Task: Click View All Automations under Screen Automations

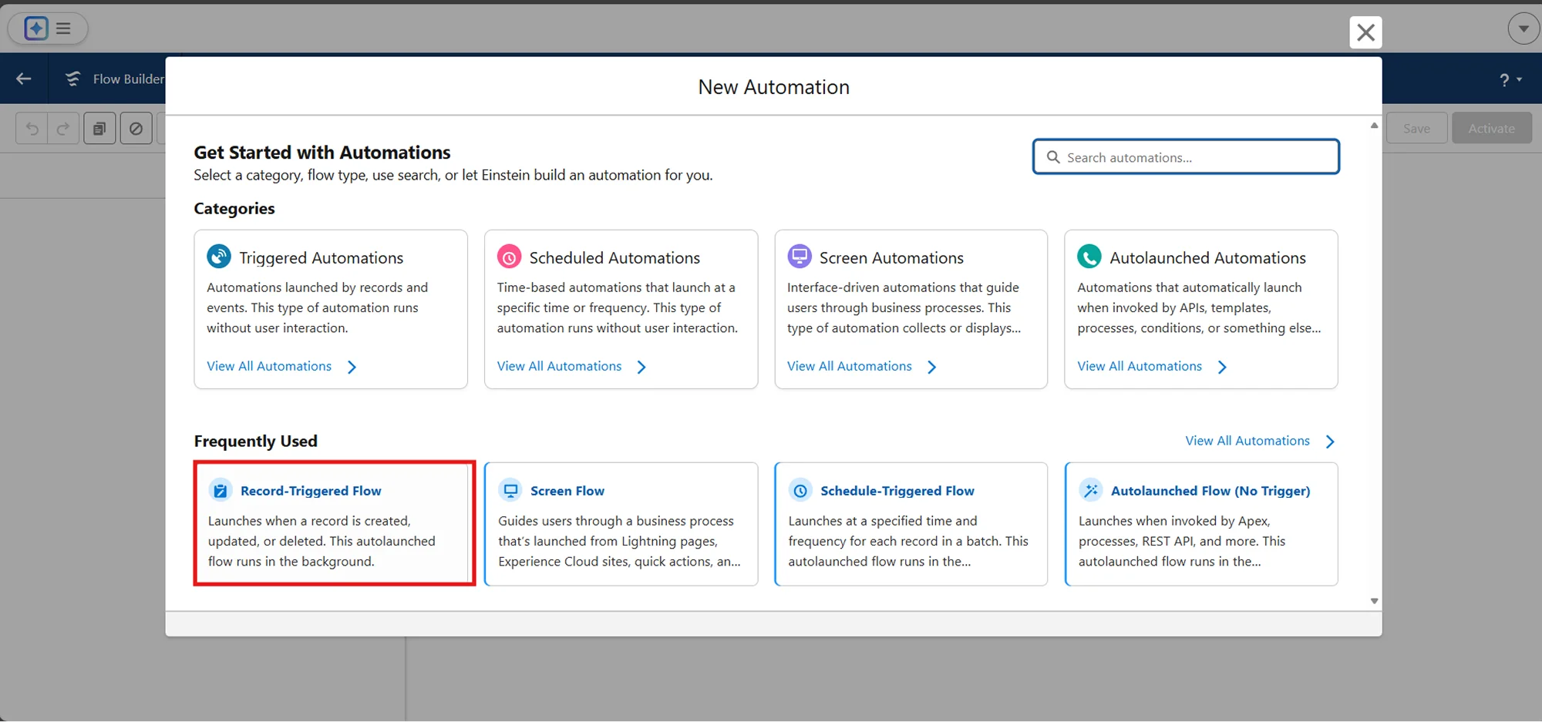Action: click(850, 366)
